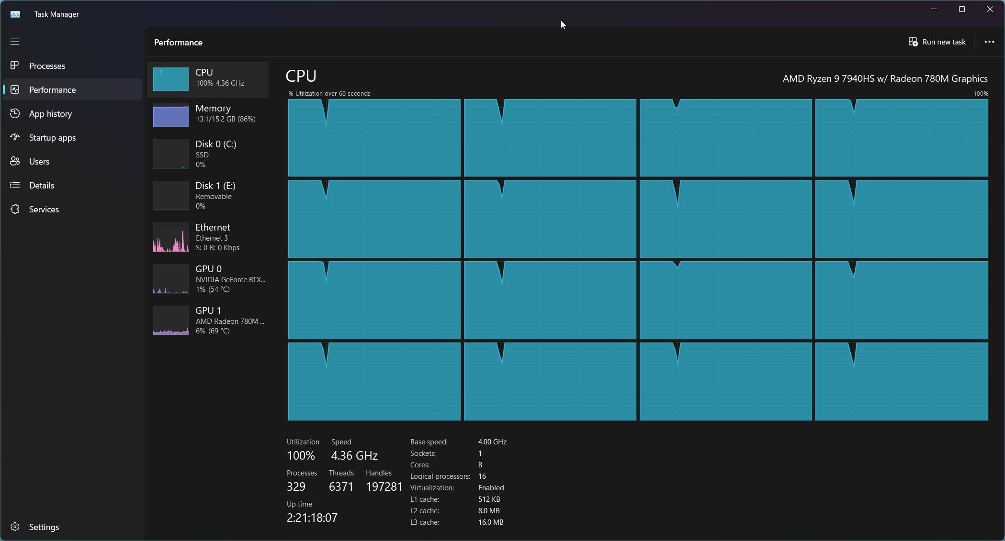Select Disk 0 (C:) SSD entry
Viewport: 1005px width, 541px height.
pos(208,154)
